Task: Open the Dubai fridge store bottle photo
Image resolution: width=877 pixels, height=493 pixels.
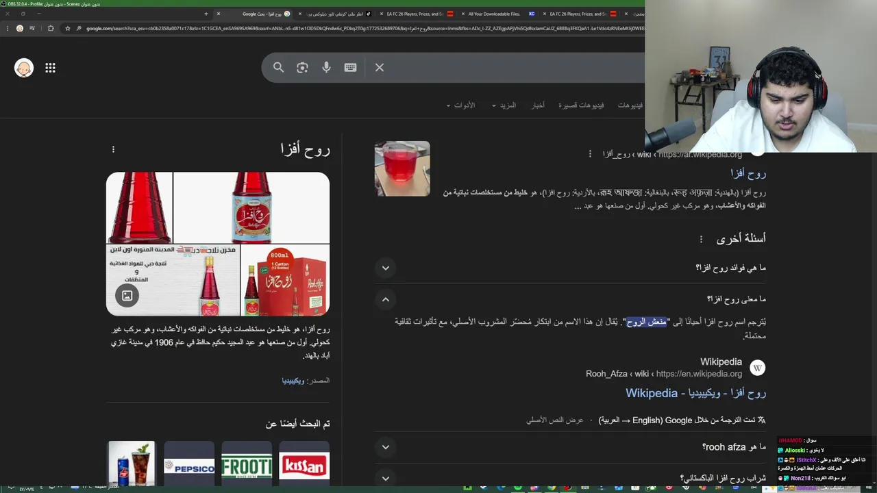Action: coord(173,281)
